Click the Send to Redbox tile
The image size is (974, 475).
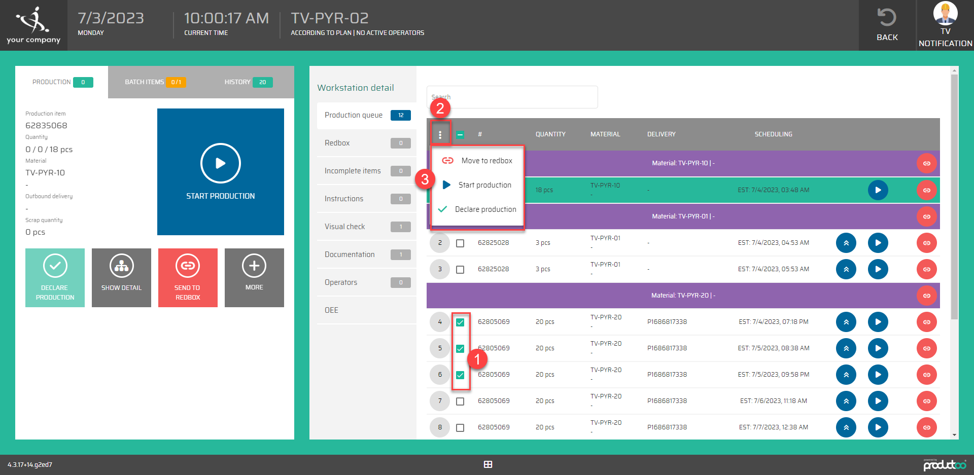click(188, 278)
